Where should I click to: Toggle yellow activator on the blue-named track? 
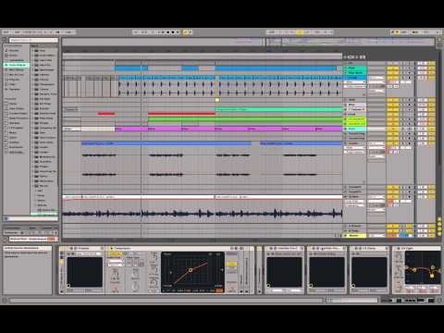point(393,78)
